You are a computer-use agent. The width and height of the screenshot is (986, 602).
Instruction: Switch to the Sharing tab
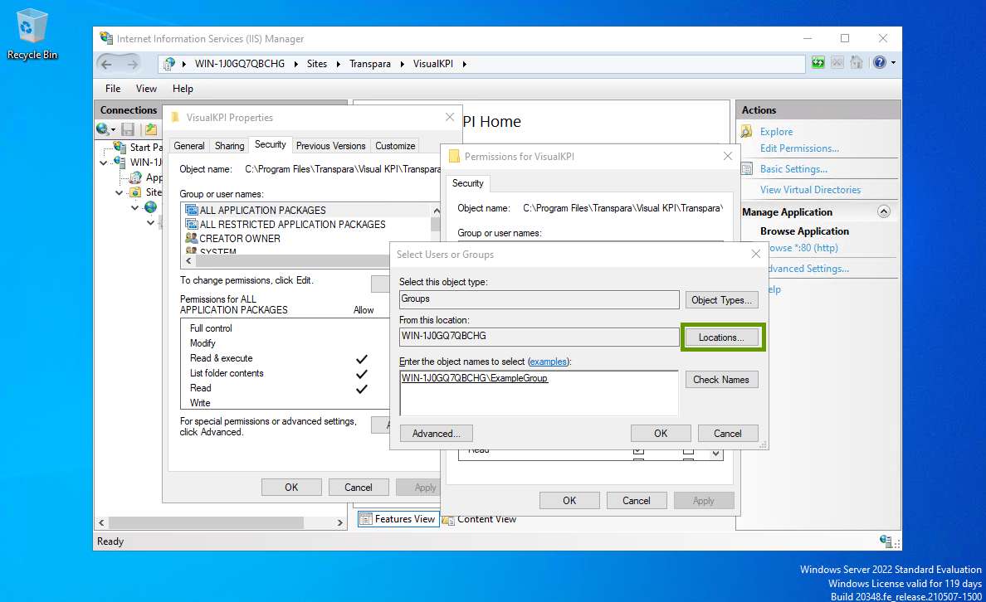pyautogui.click(x=229, y=146)
